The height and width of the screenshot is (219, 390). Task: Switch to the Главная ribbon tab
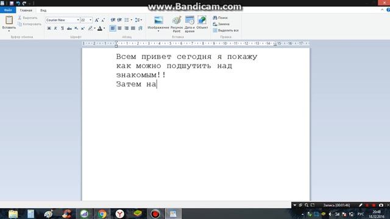click(x=26, y=10)
